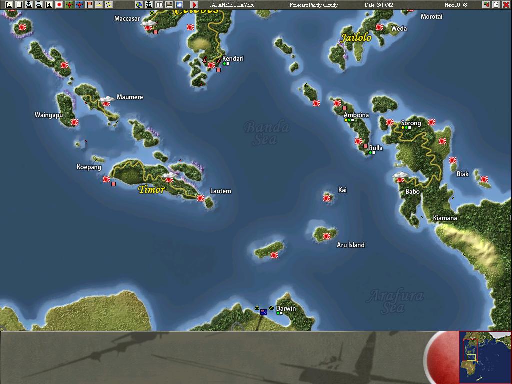This screenshot has height=384, width=512.
Task: Click the Bulla base label
Action: pos(376,148)
